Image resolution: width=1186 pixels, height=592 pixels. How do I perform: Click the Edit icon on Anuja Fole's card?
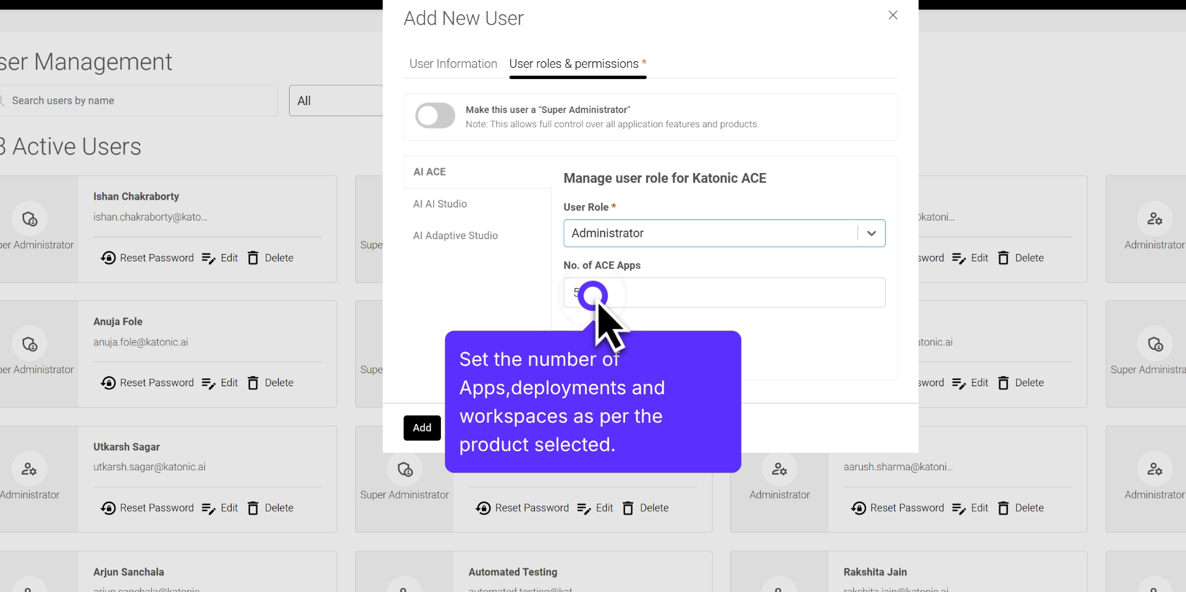208,383
